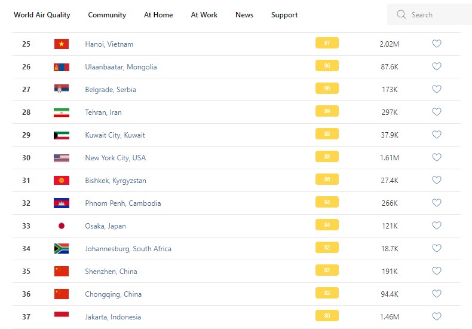Open Belgrade, Serbia city link
Image resolution: width=472 pixels, height=329 pixels.
coord(111,90)
